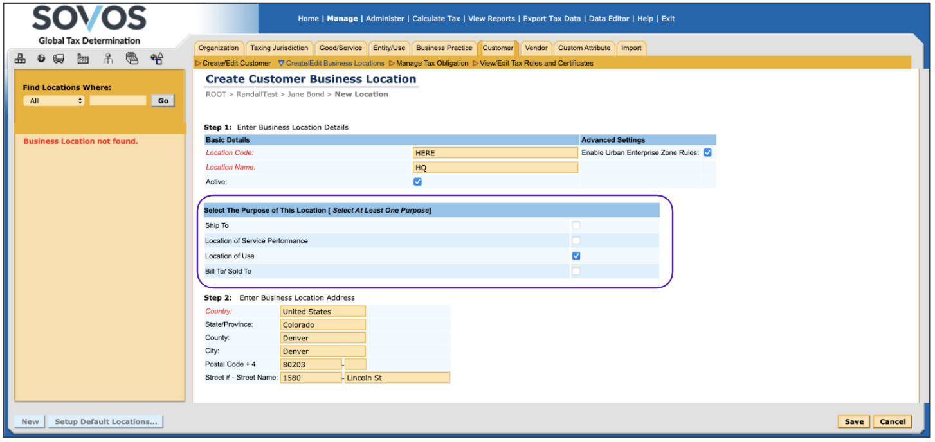
Task: Check the Bill To/ Sold To checkbox
Action: point(576,271)
